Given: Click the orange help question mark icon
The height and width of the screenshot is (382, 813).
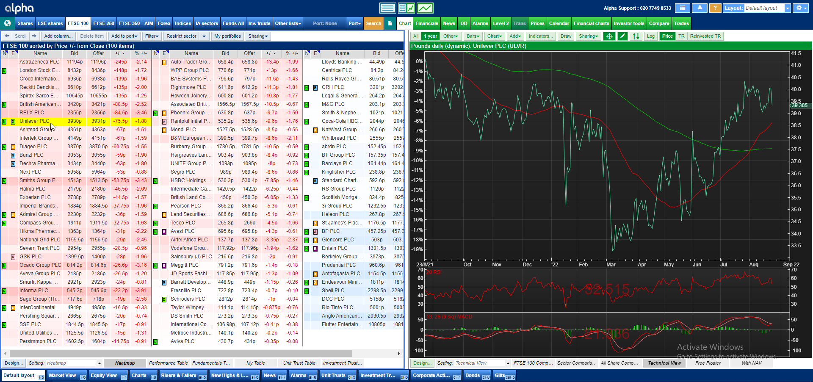Looking at the screenshot, I should click(x=715, y=8).
